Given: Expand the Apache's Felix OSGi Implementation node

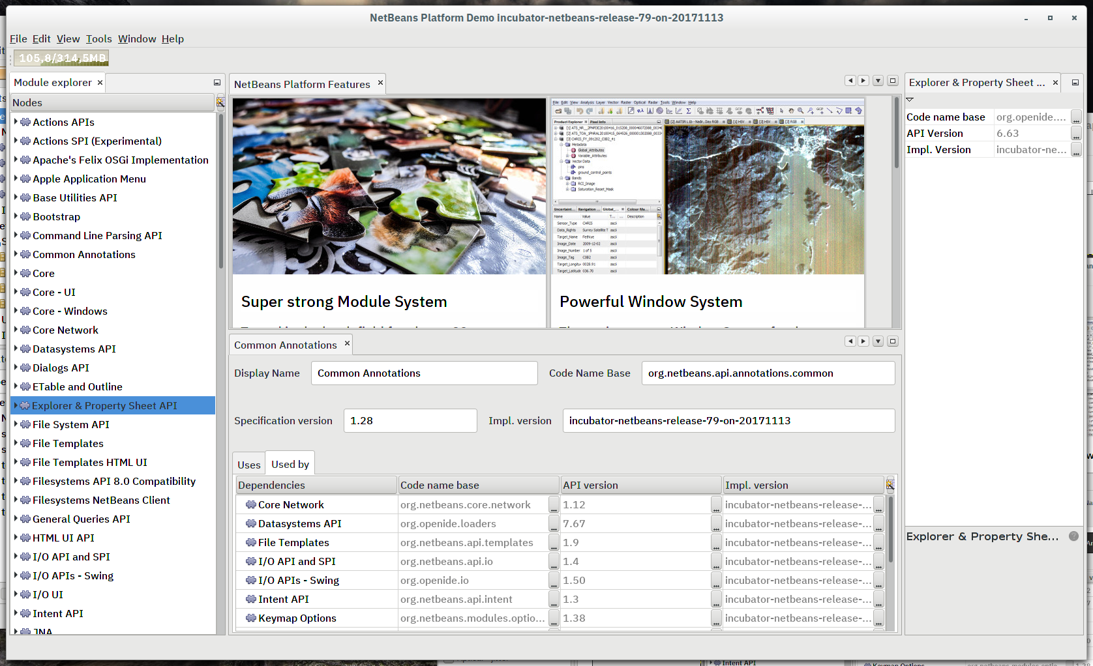Looking at the screenshot, I should (x=16, y=160).
